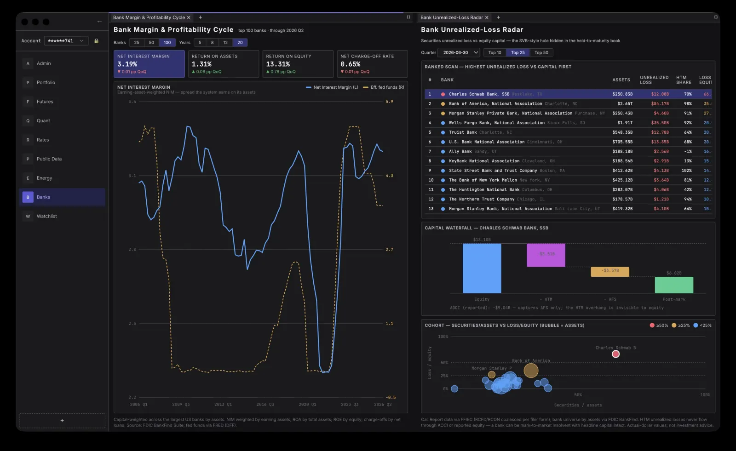Select U.S. Bank National Association row
The image size is (736, 451).
(x=568, y=142)
